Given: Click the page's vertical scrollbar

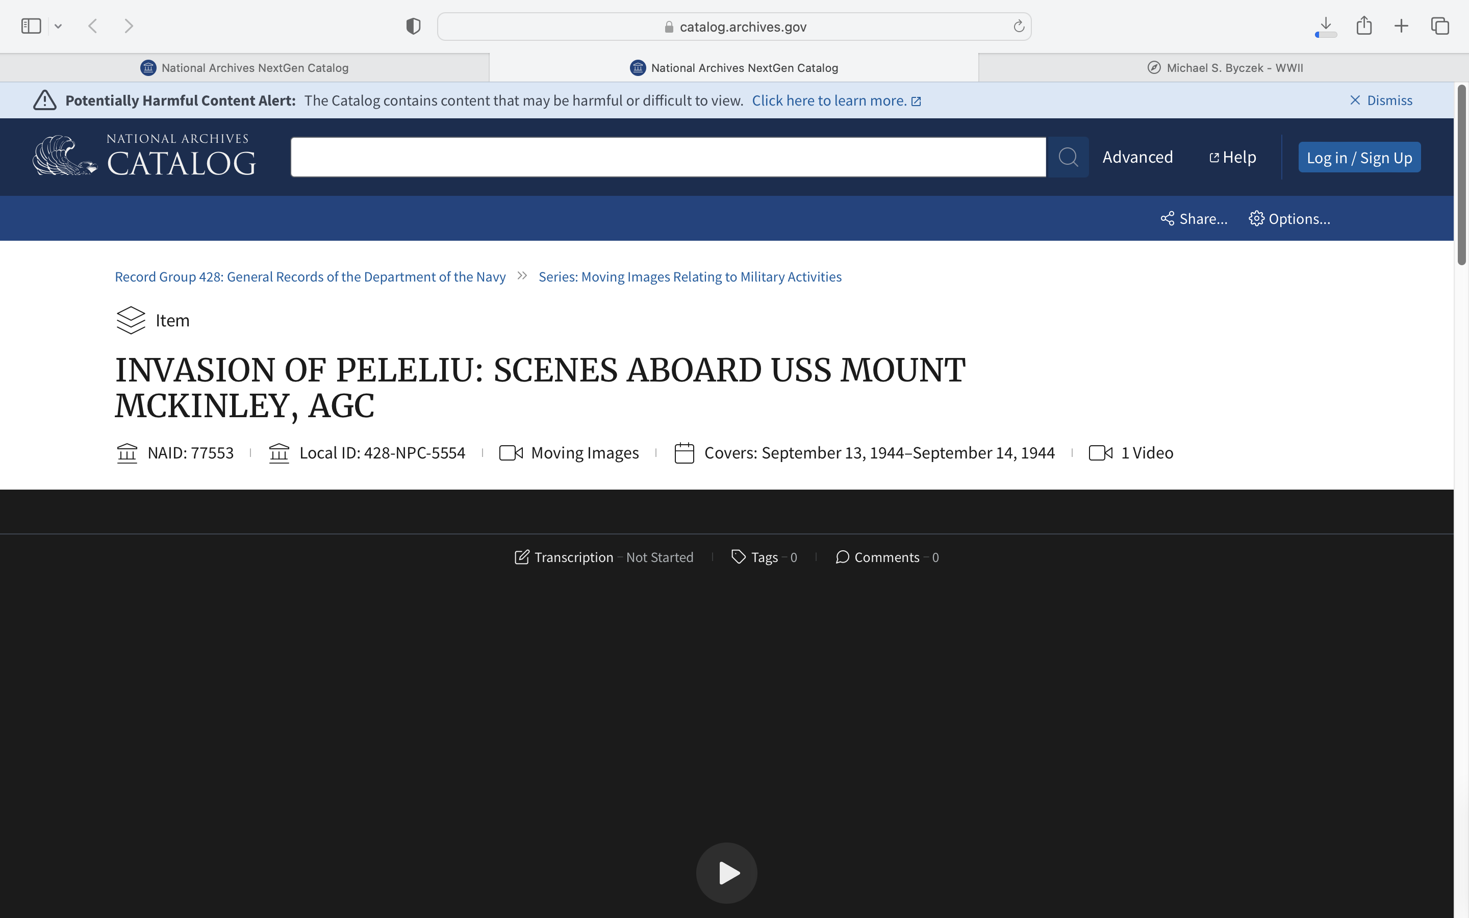Looking at the screenshot, I should click(x=1461, y=176).
